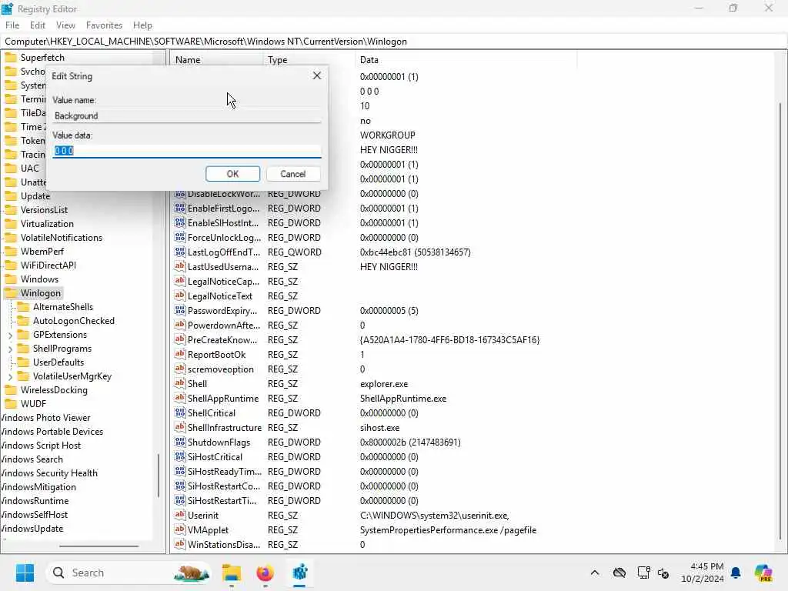Click the Value name field showing Background

(187, 115)
